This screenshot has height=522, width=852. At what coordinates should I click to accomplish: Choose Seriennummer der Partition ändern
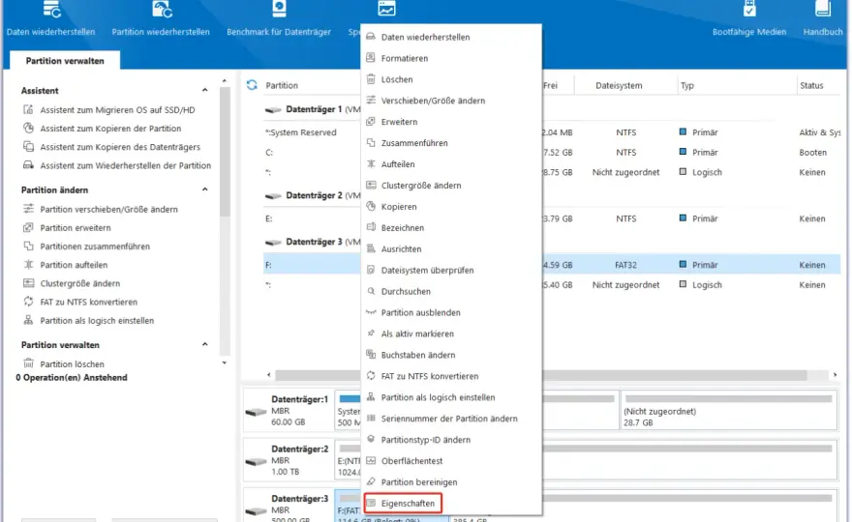tap(451, 418)
